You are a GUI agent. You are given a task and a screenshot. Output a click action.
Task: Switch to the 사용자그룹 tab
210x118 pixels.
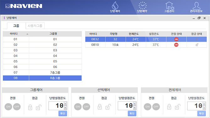coord(35,26)
